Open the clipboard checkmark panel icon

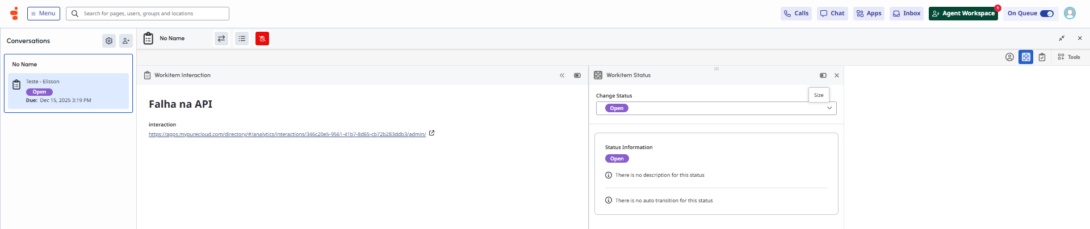[x=1042, y=57]
